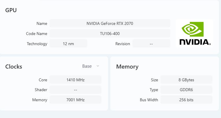Select the Memory clock 7001 MHz field
The height and width of the screenshot is (118, 221).
click(75, 100)
